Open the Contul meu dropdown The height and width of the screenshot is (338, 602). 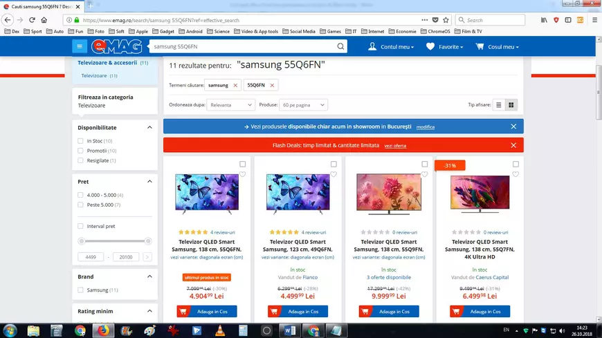397,47
